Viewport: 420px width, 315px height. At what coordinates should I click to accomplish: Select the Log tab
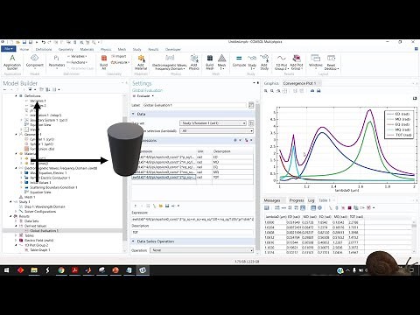click(311, 200)
